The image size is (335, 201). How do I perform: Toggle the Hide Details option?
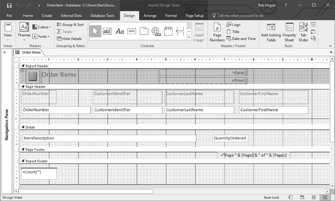pyautogui.click(x=69, y=39)
